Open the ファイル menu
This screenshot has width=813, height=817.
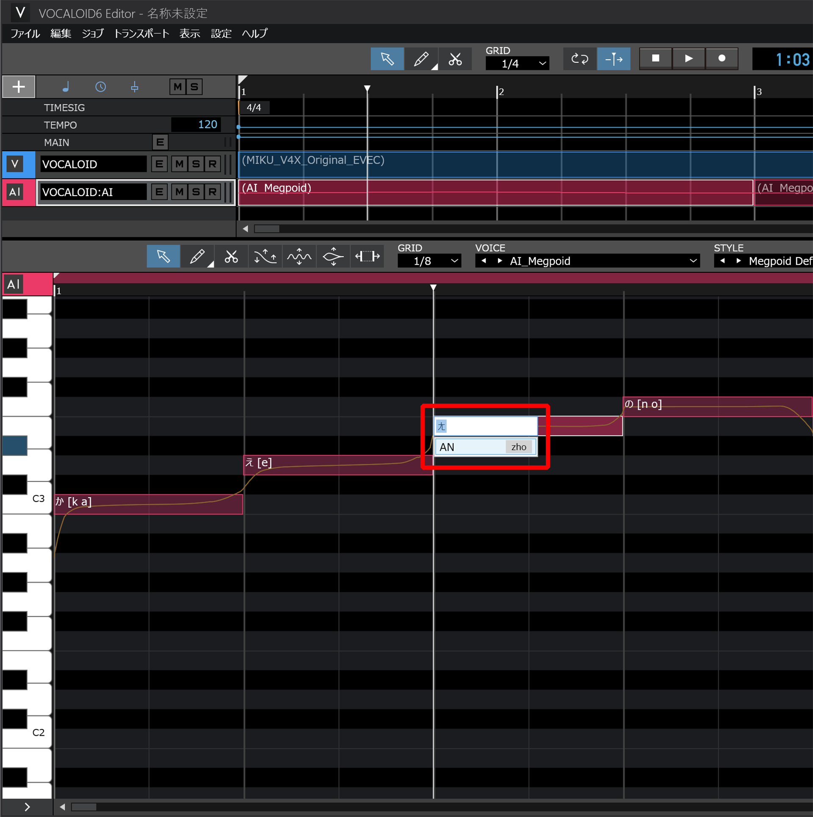click(x=25, y=33)
